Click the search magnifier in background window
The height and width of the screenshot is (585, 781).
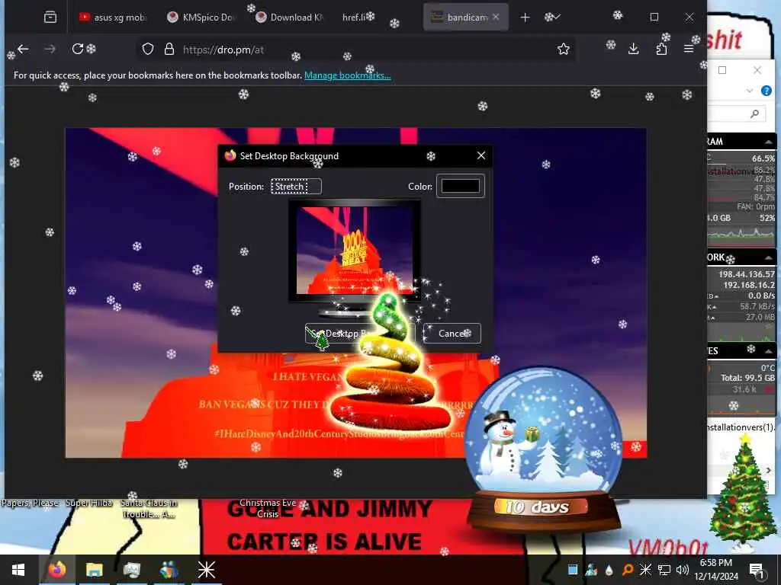tap(754, 114)
